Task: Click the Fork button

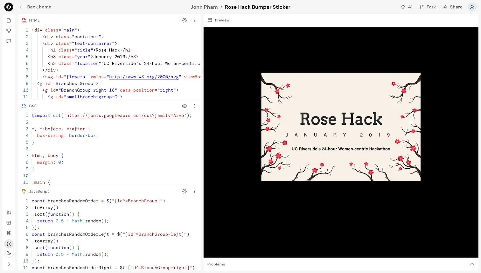Action: click(428, 7)
